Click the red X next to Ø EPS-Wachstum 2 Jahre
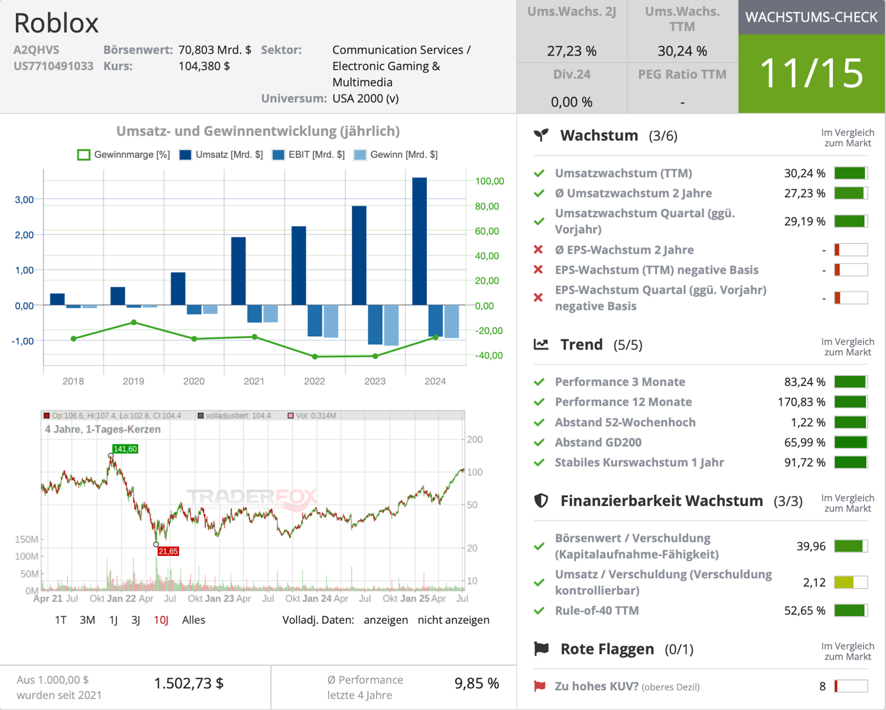Screen dimensions: 886x710 [538, 250]
